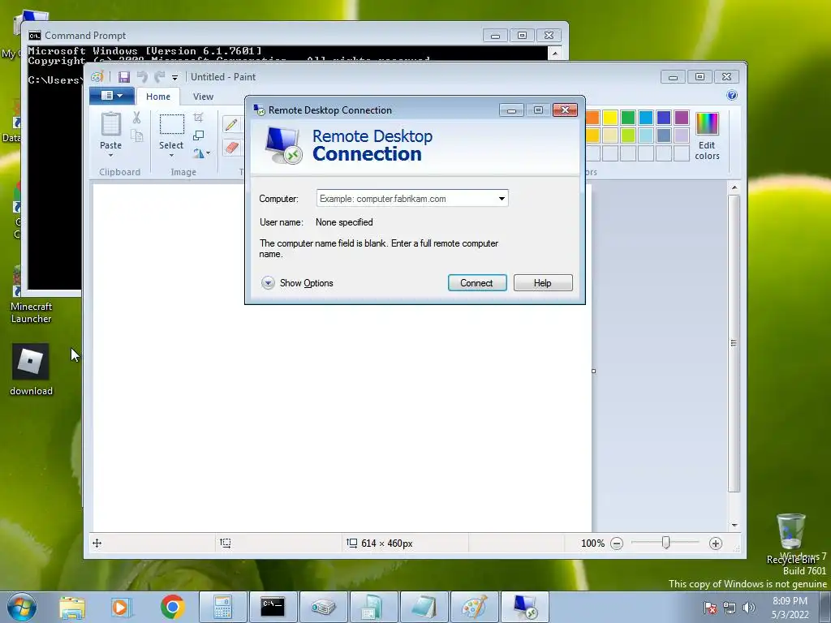Expand Show Options in Remote Desktop Connection
The image size is (831, 623).
pyautogui.click(x=297, y=283)
